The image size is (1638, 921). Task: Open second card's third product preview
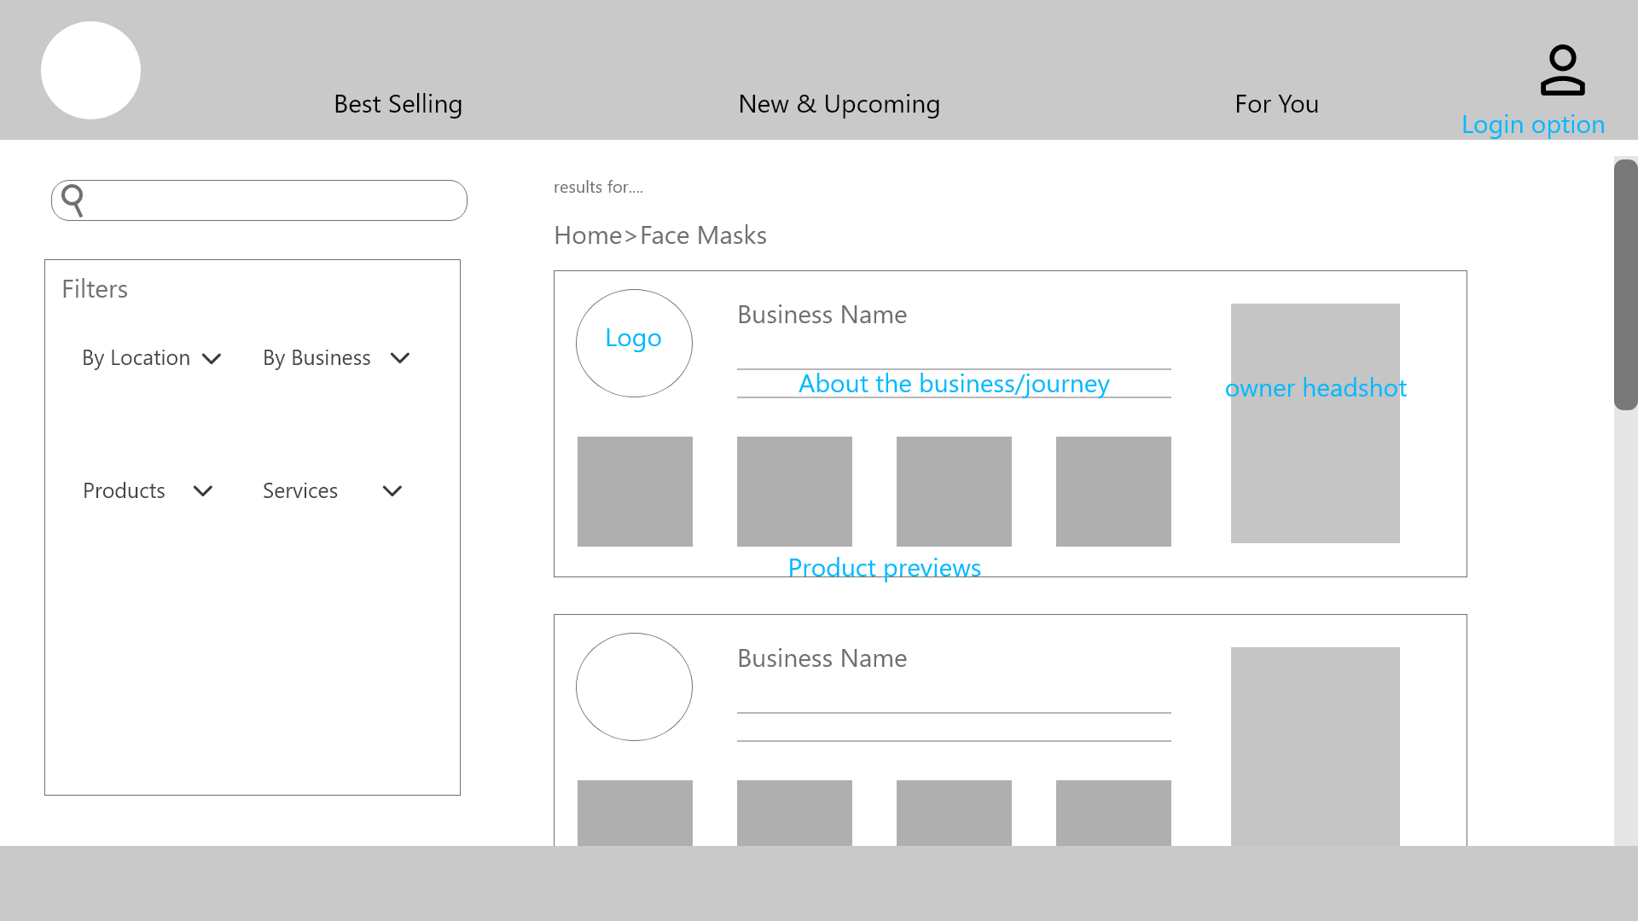click(x=954, y=813)
